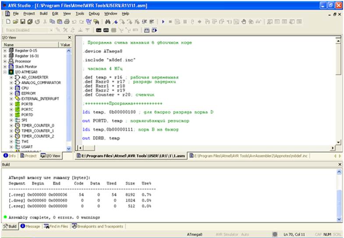Click the Trace Disabled dropdown arrow

click(51, 30)
